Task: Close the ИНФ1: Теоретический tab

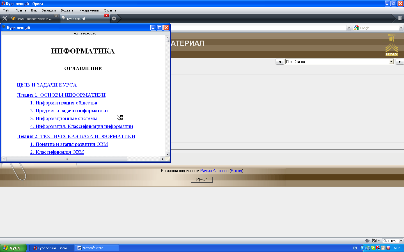Action: (56, 16)
